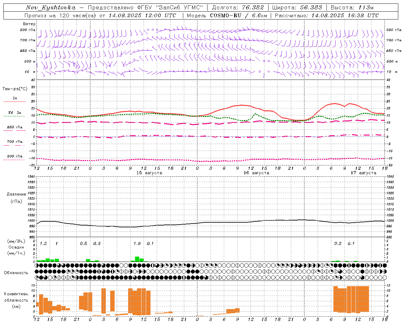Click the 17 августа date label
The height and width of the screenshot is (322, 403).
363,173
